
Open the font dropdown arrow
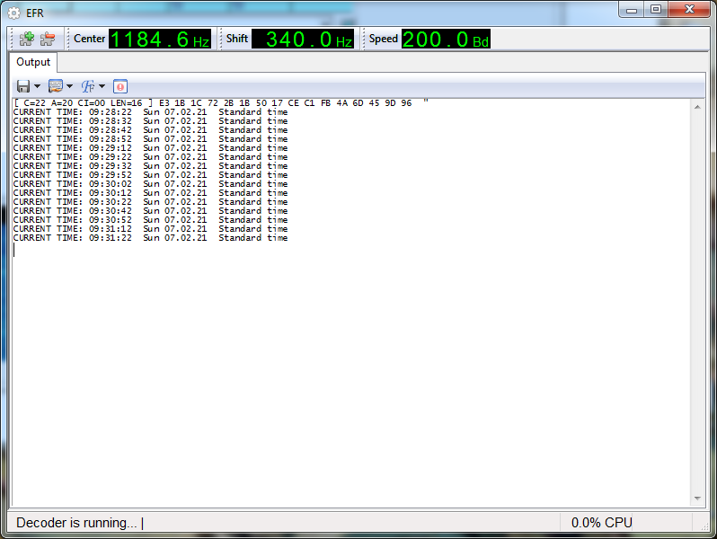102,86
